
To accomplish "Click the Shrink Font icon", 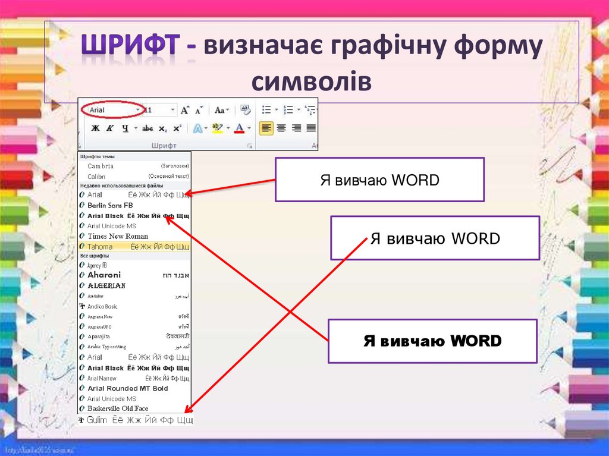I will pos(199,111).
